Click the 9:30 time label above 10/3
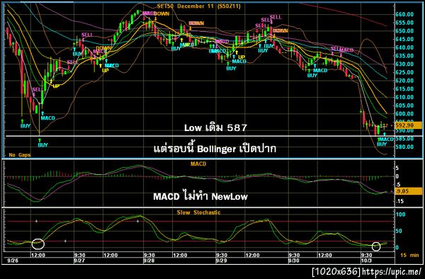 pyautogui.click(x=366, y=255)
